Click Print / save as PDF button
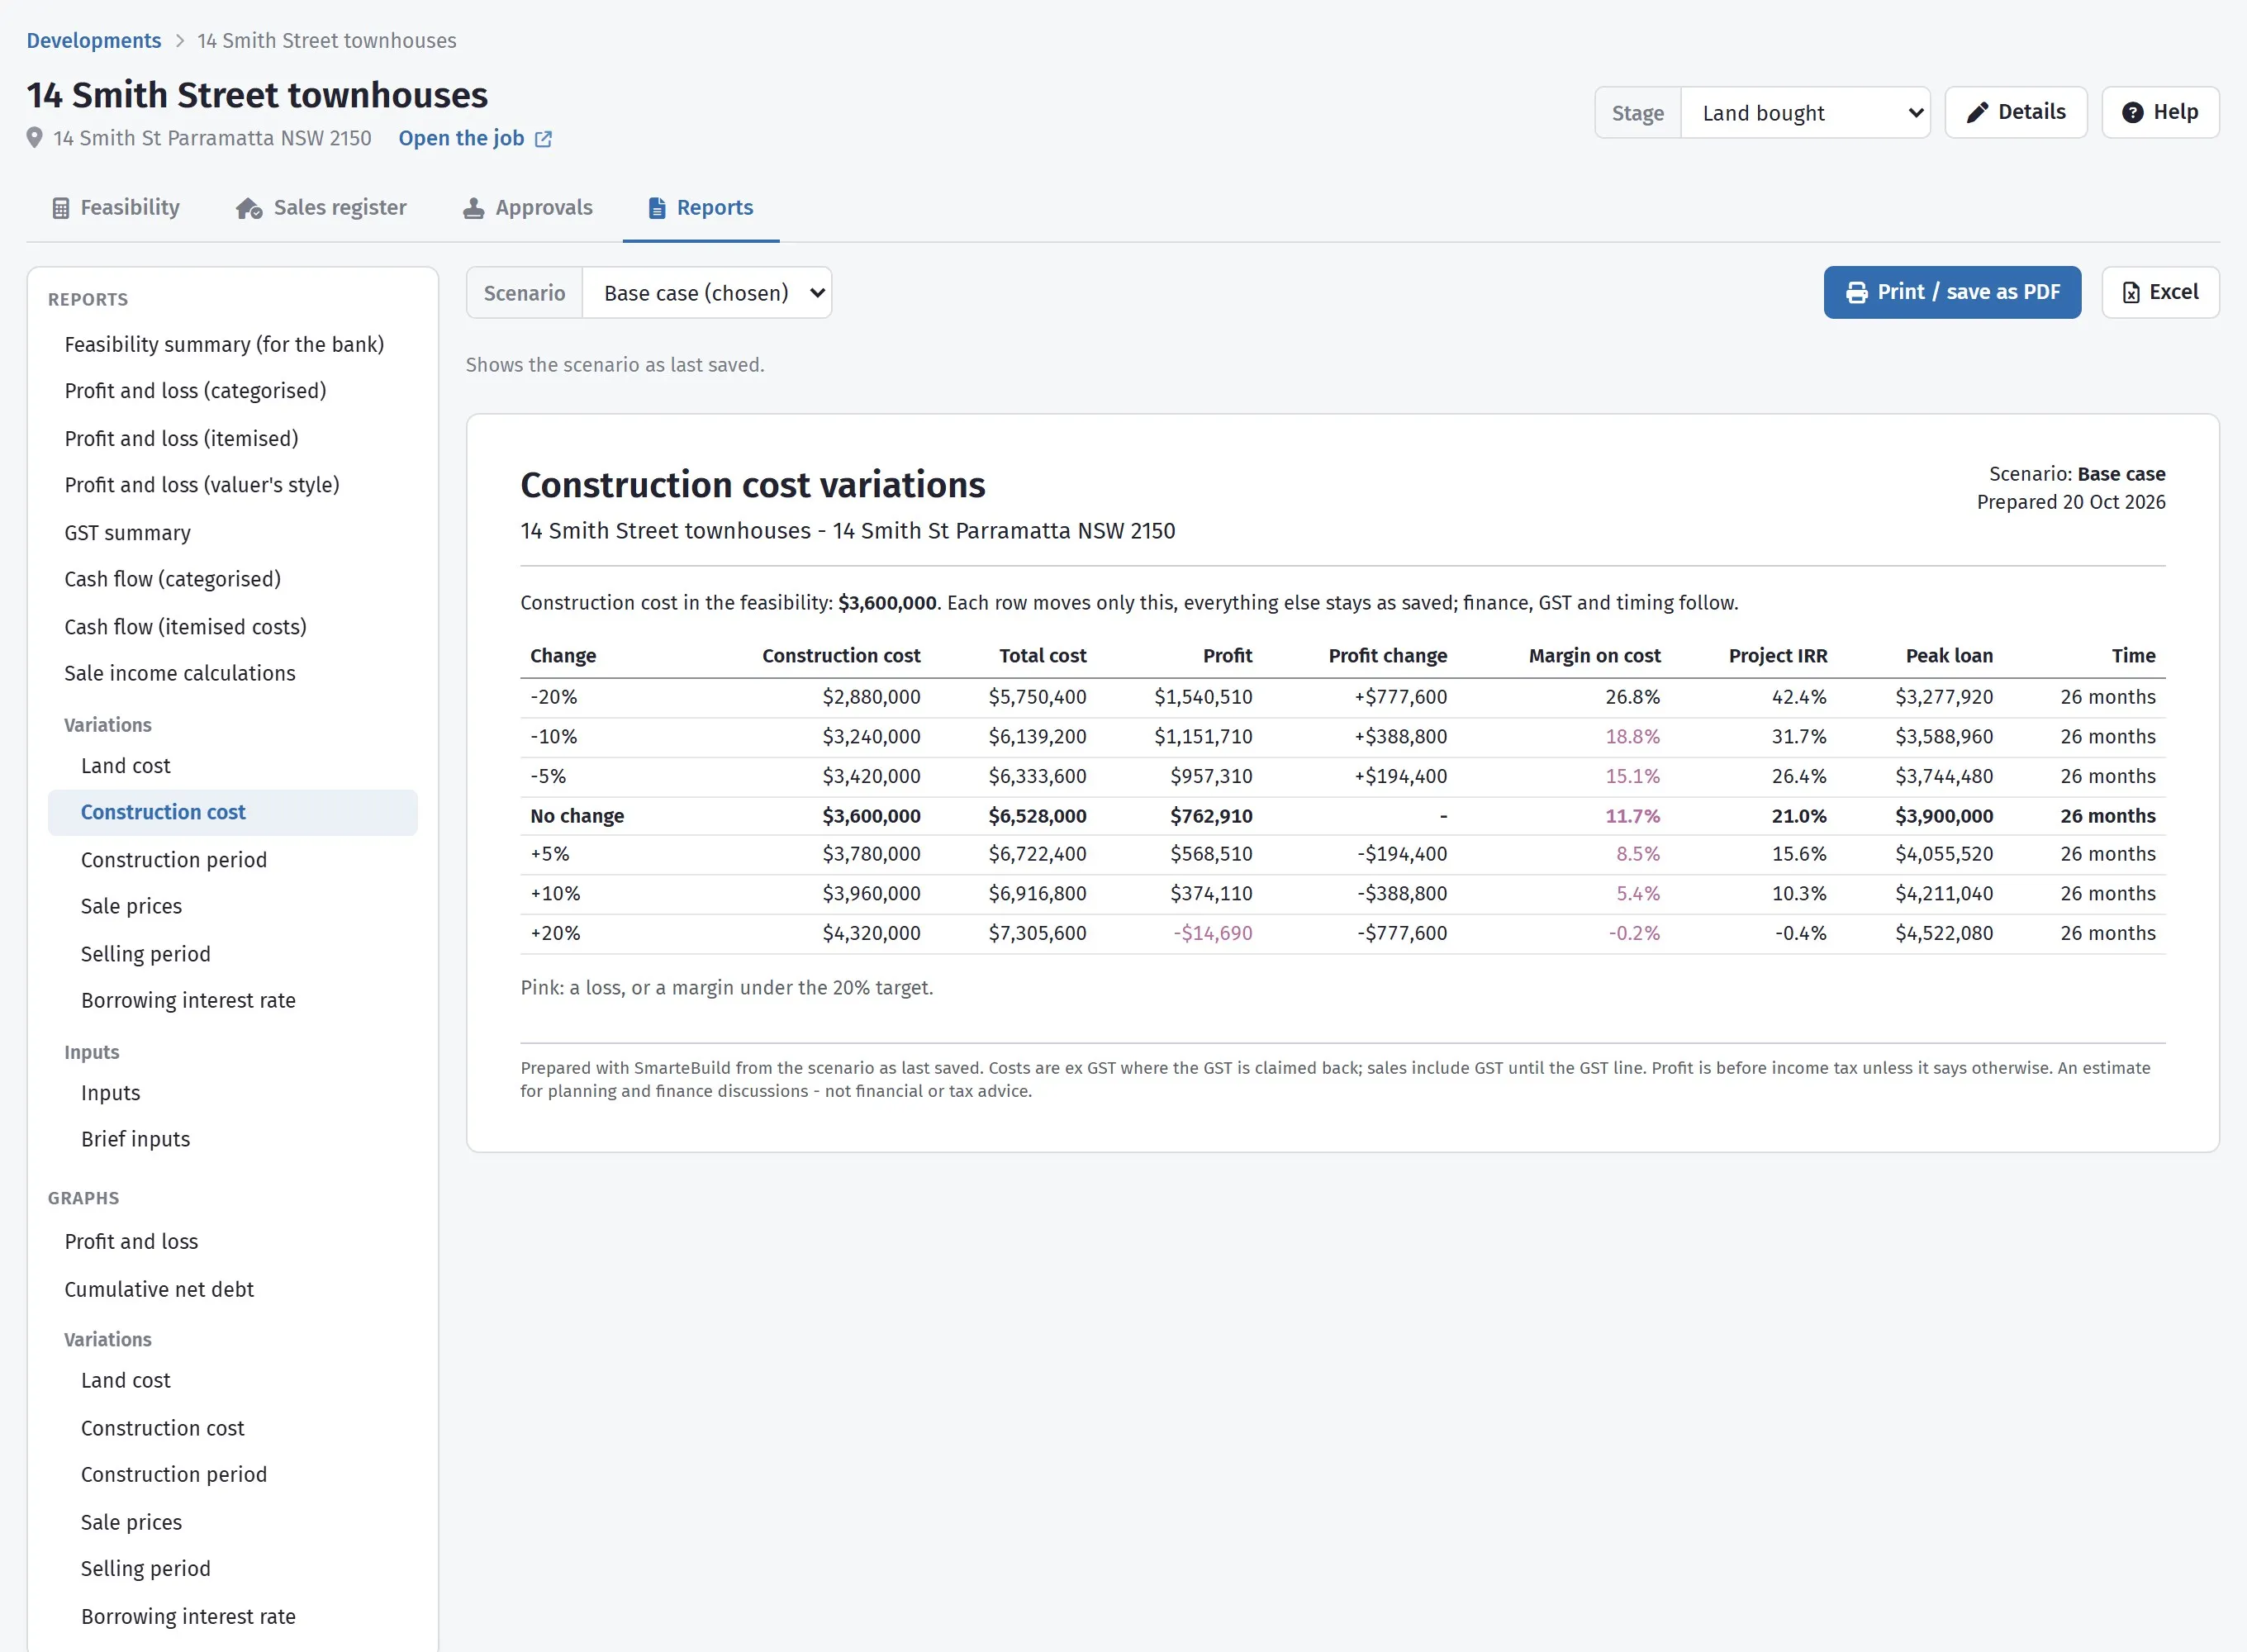Screen dimensions: 2247x1652 (x=1952, y=293)
